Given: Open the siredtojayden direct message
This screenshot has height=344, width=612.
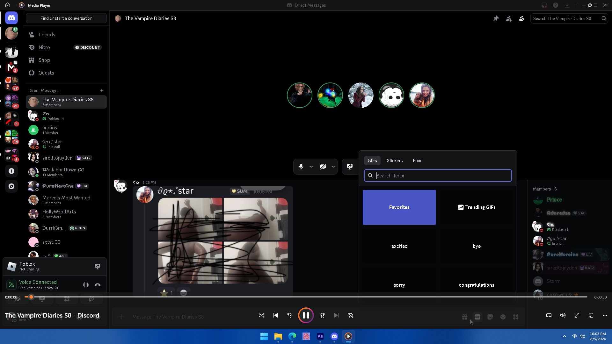Looking at the screenshot, I should coord(66,158).
